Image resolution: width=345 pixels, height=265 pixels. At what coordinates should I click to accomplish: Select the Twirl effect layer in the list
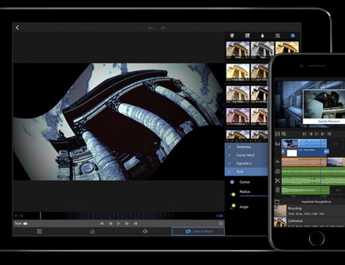[246, 172]
